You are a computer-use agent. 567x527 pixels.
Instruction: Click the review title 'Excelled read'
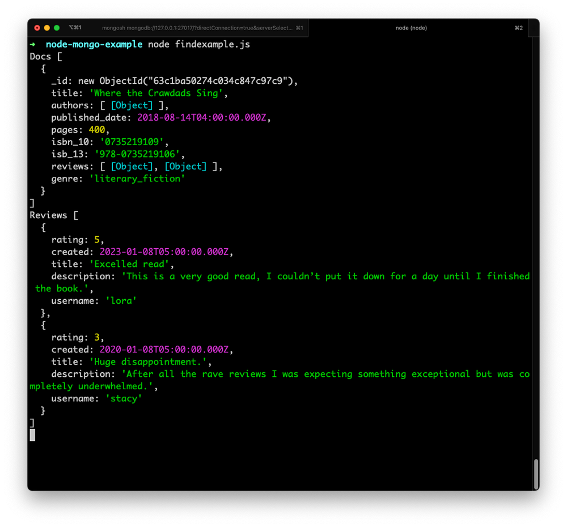pyautogui.click(x=130, y=264)
